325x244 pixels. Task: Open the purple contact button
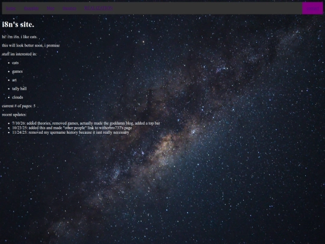[312, 8]
